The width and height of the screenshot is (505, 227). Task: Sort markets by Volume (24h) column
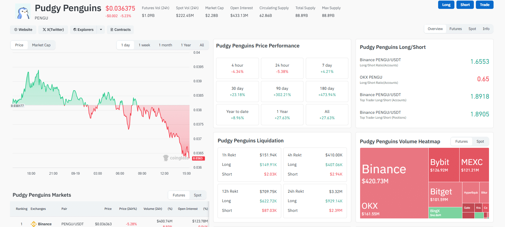point(153,209)
